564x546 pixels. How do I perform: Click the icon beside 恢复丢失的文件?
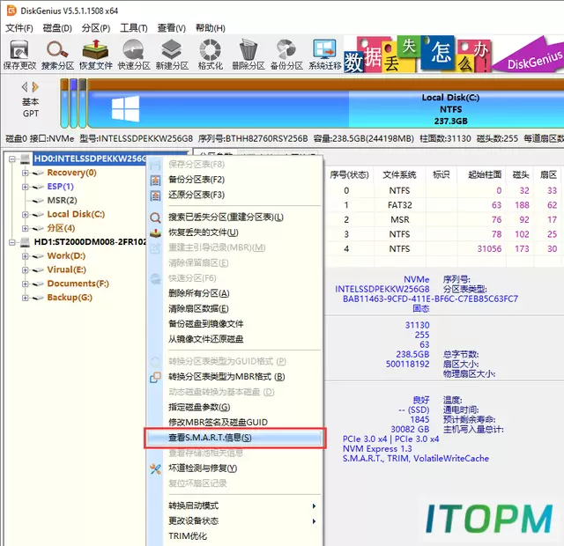click(x=155, y=232)
